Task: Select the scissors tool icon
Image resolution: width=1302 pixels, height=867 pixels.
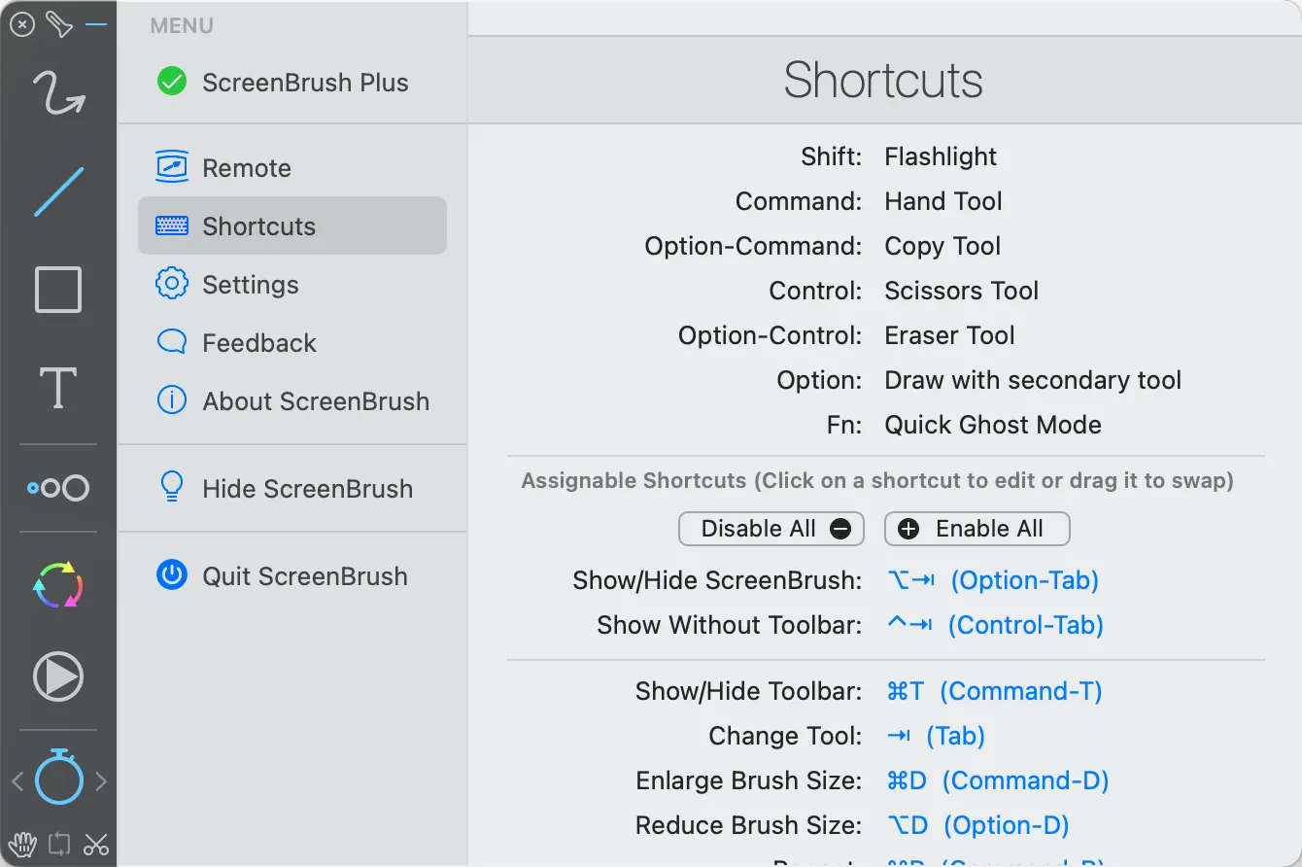Action: click(x=95, y=844)
